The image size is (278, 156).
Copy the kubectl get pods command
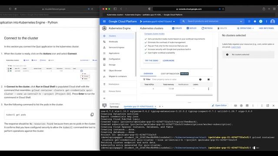point(92,114)
